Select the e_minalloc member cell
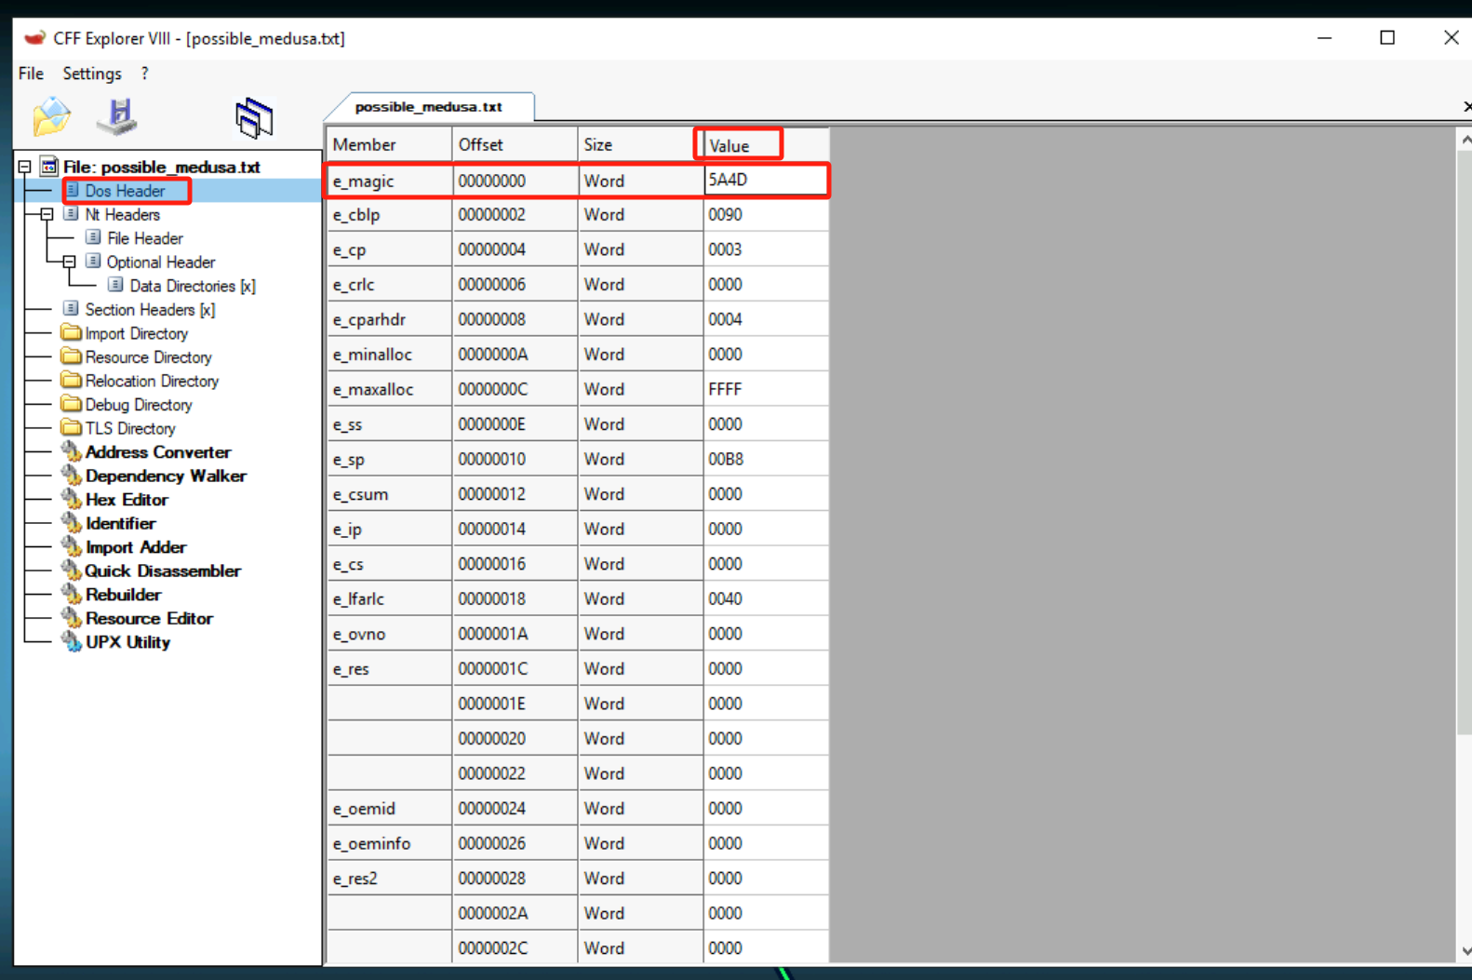 [389, 355]
